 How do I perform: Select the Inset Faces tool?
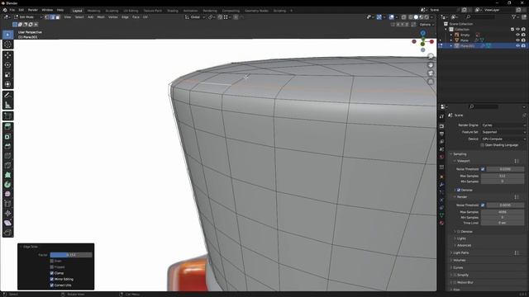pos(7,136)
